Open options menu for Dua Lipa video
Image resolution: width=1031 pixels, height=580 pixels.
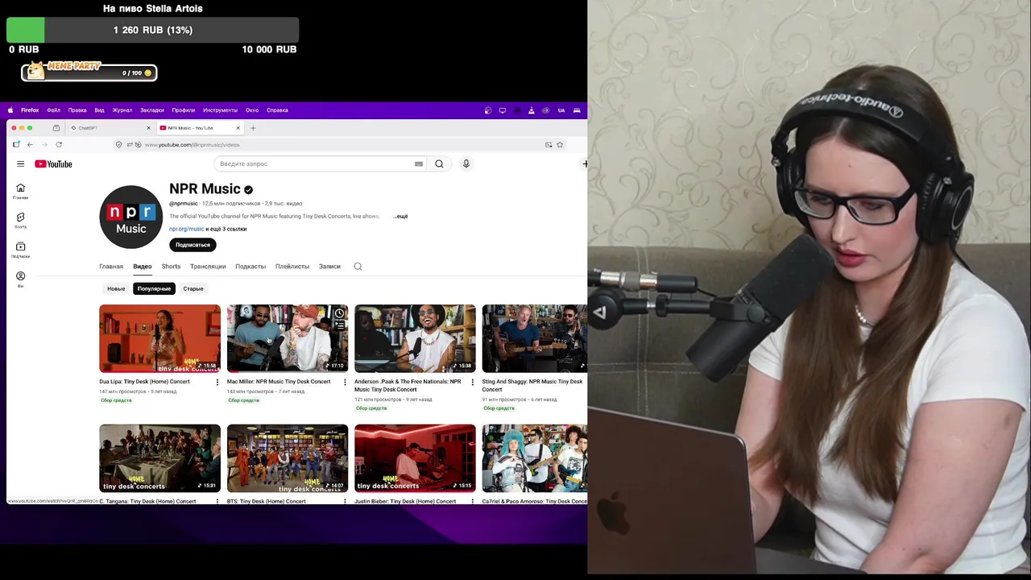pos(217,382)
